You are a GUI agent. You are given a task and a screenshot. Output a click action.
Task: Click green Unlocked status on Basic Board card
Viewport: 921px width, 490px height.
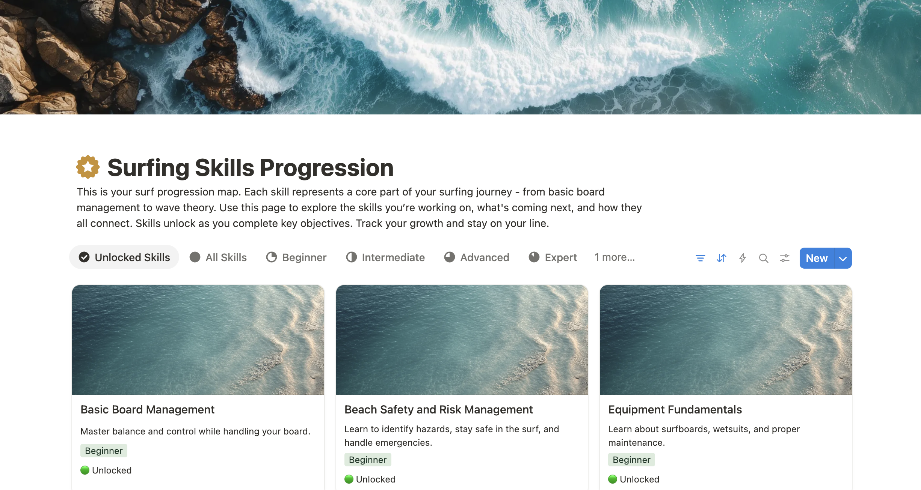(106, 470)
